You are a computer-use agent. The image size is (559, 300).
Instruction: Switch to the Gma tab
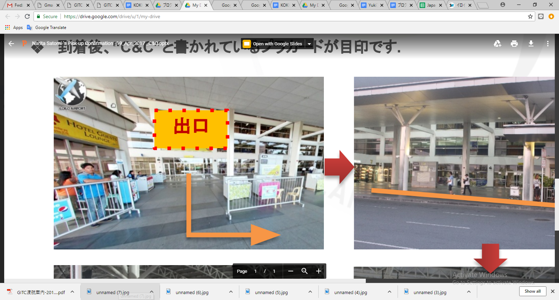click(48, 5)
